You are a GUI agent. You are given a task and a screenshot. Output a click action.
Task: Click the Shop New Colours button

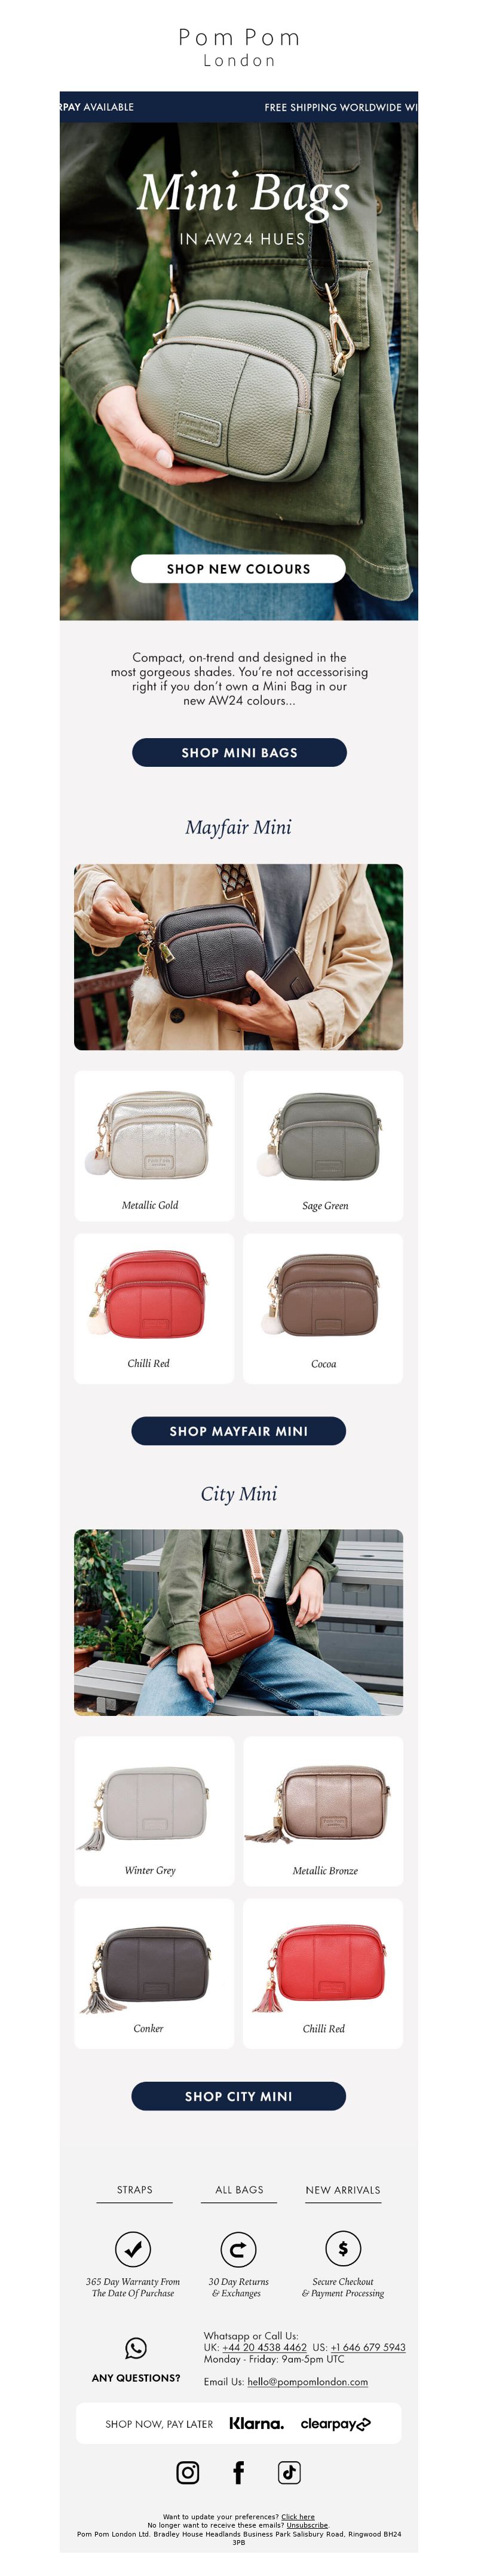pyautogui.click(x=238, y=568)
